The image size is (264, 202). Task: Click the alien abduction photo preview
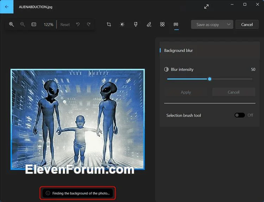tap(78, 119)
